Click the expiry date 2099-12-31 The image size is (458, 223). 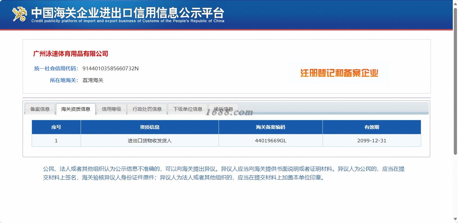click(x=372, y=141)
